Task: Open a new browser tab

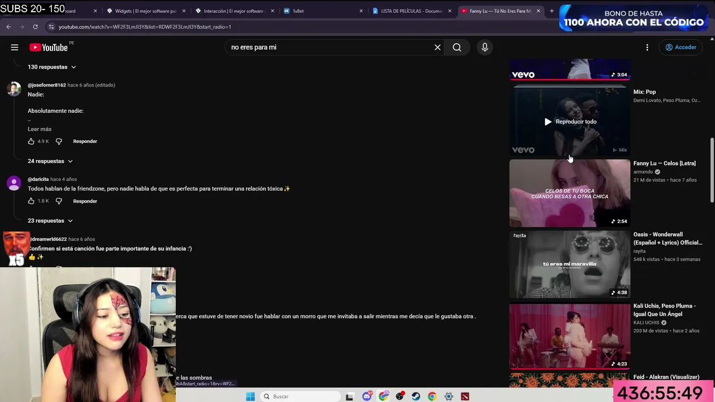Action: pos(552,11)
